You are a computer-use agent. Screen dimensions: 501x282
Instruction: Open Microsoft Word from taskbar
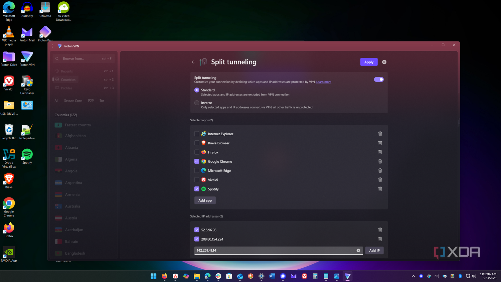[272, 276]
